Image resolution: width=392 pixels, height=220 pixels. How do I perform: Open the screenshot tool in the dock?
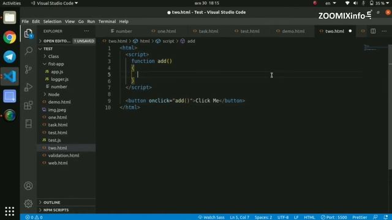coord(10,96)
